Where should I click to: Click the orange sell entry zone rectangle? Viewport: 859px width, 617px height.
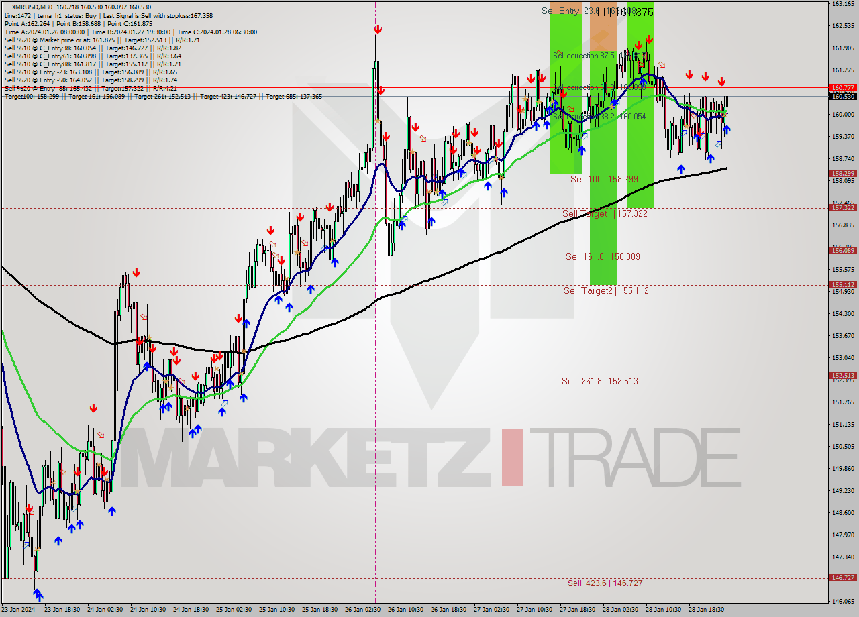[603, 27]
